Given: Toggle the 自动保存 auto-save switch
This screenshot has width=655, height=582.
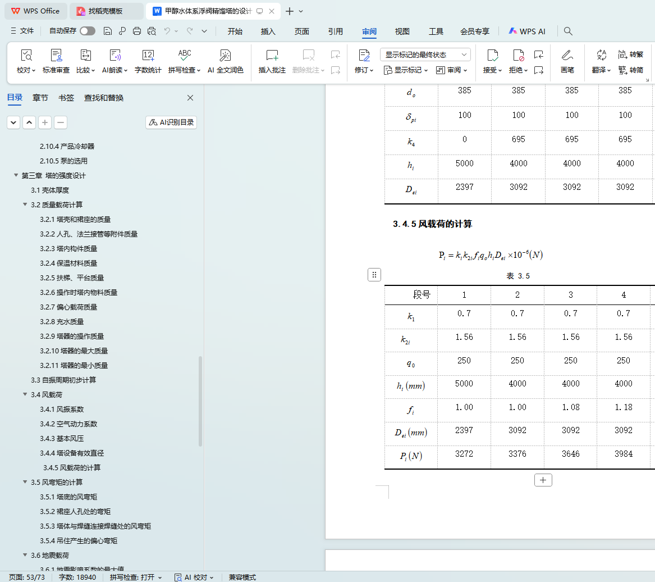Looking at the screenshot, I should pyautogui.click(x=88, y=31).
